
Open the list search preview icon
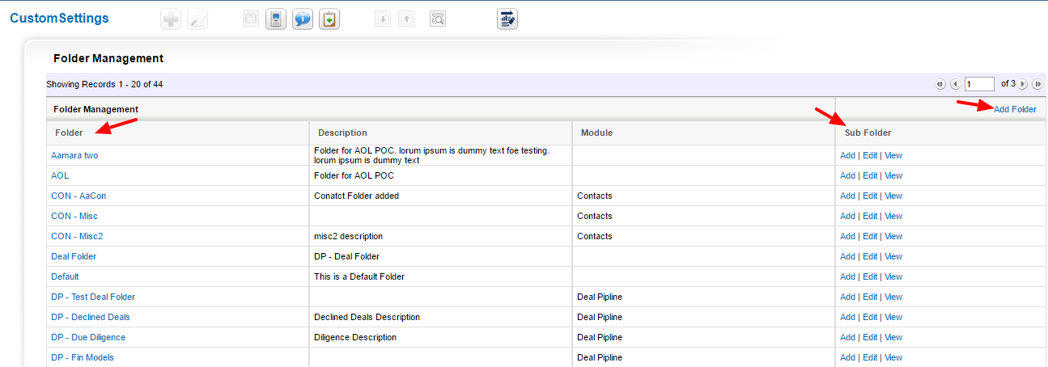[438, 19]
